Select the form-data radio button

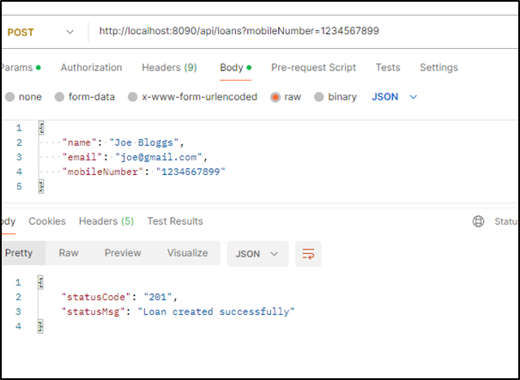click(61, 97)
